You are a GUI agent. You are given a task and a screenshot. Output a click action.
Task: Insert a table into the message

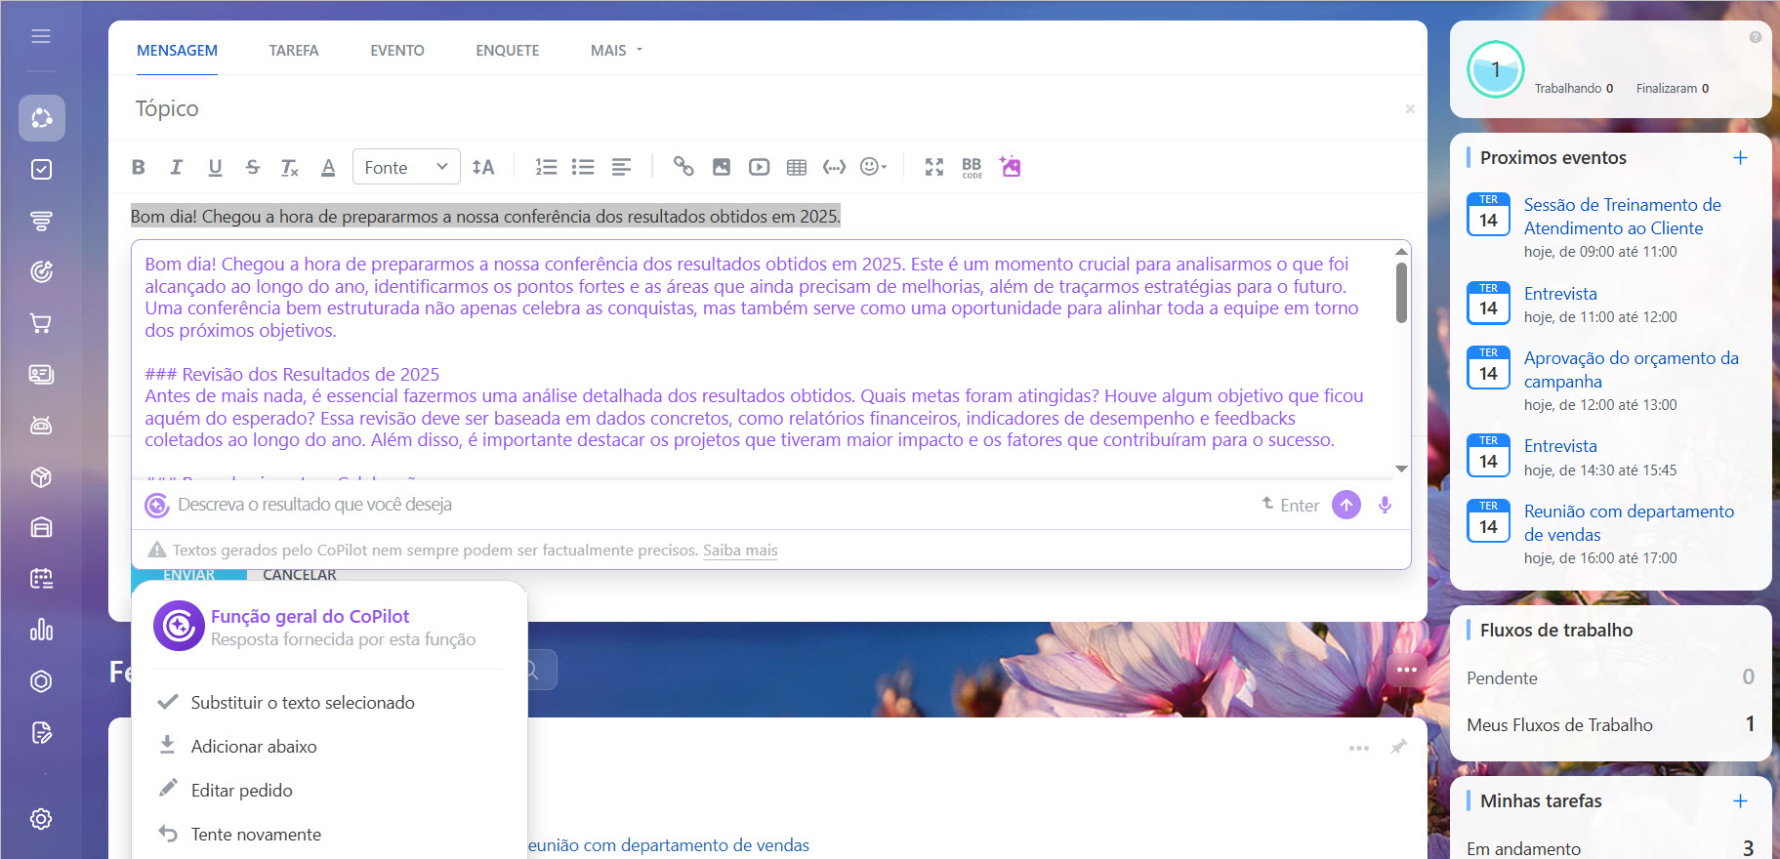pos(797,167)
